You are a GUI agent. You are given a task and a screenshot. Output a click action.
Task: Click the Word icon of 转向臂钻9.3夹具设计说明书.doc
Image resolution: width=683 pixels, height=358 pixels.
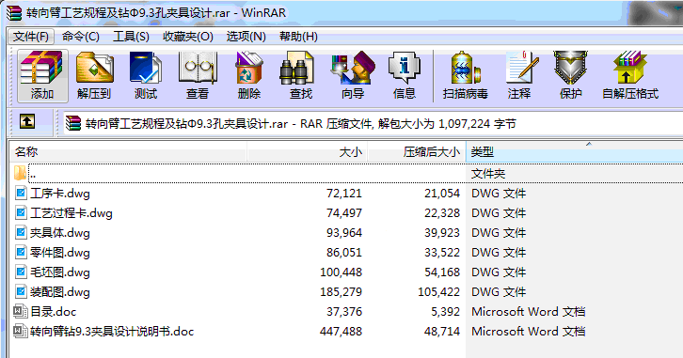(21, 331)
